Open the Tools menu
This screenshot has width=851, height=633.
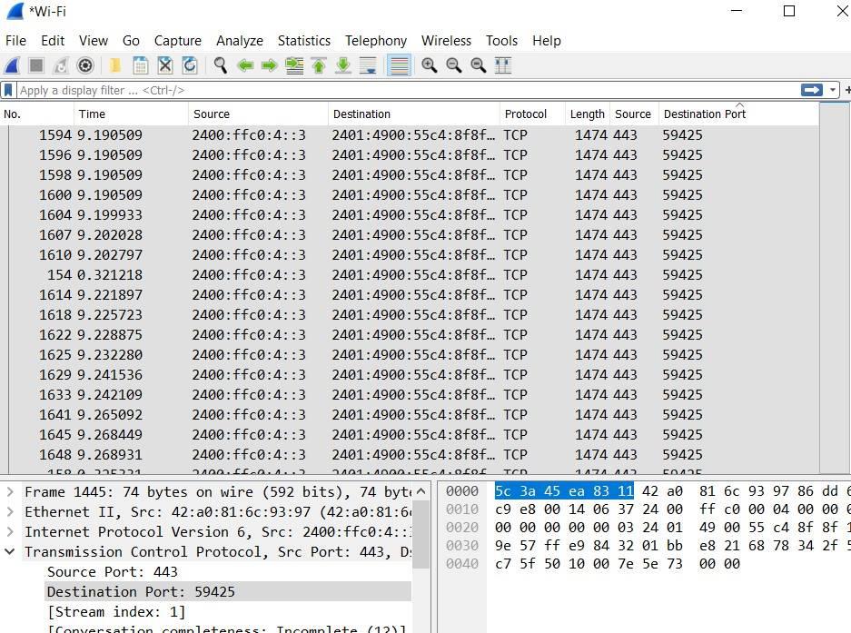[x=501, y=41]
